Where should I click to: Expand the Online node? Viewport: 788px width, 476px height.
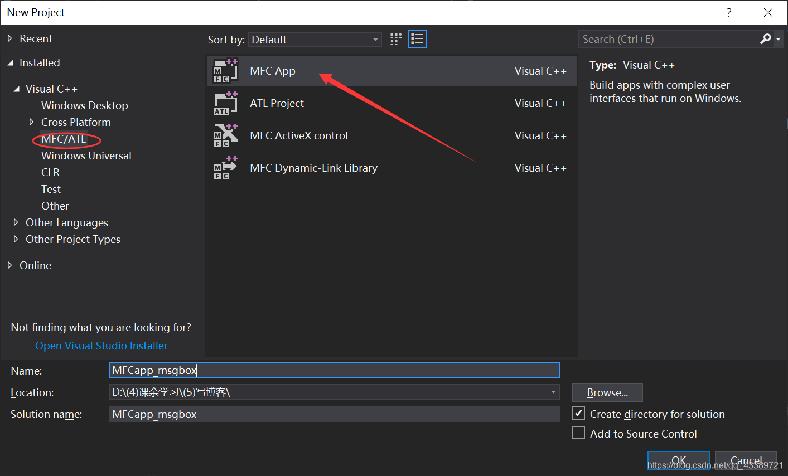pyautogui.click(x=9, y=265)
